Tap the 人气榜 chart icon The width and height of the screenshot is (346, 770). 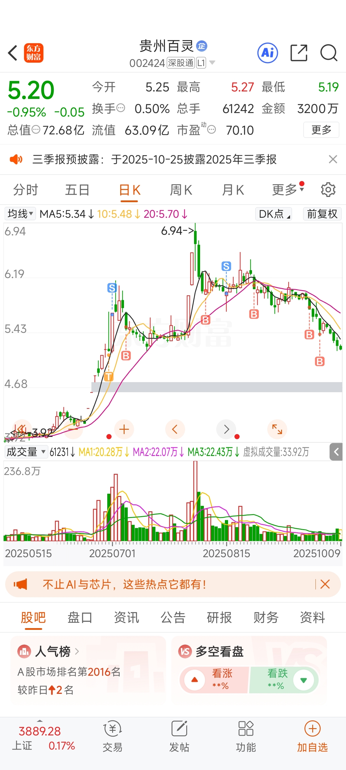[x=24, y=651]
